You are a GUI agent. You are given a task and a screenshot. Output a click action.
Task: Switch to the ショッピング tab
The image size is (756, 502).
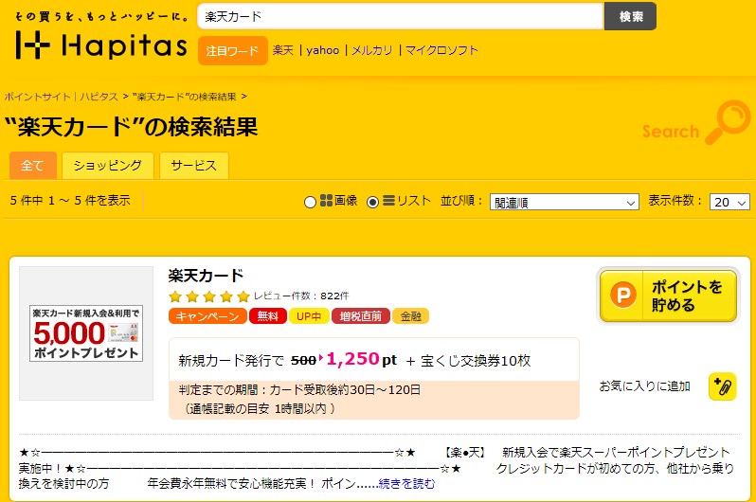(108, 165)
